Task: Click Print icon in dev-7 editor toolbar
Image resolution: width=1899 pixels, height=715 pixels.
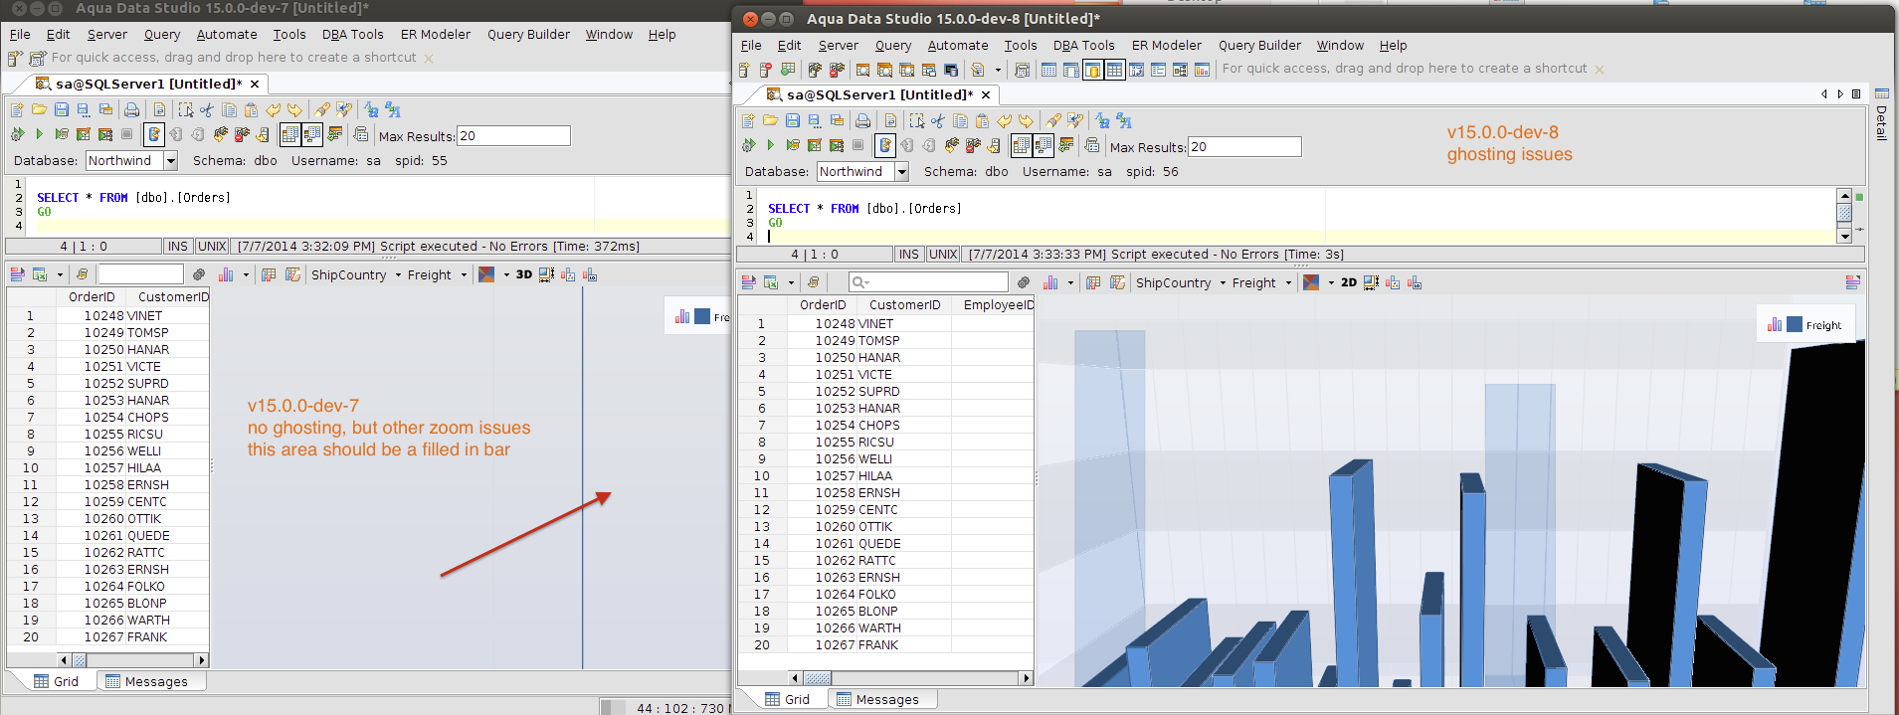Action: (x=131, y=109)
